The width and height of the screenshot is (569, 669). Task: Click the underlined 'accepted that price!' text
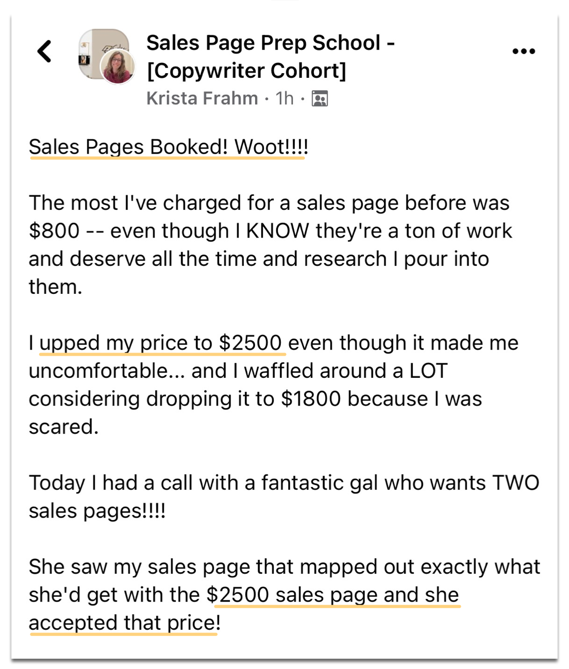[x=125, y=623]
